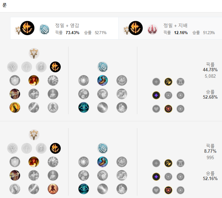Click red armor shard in first build

point(168,109)
